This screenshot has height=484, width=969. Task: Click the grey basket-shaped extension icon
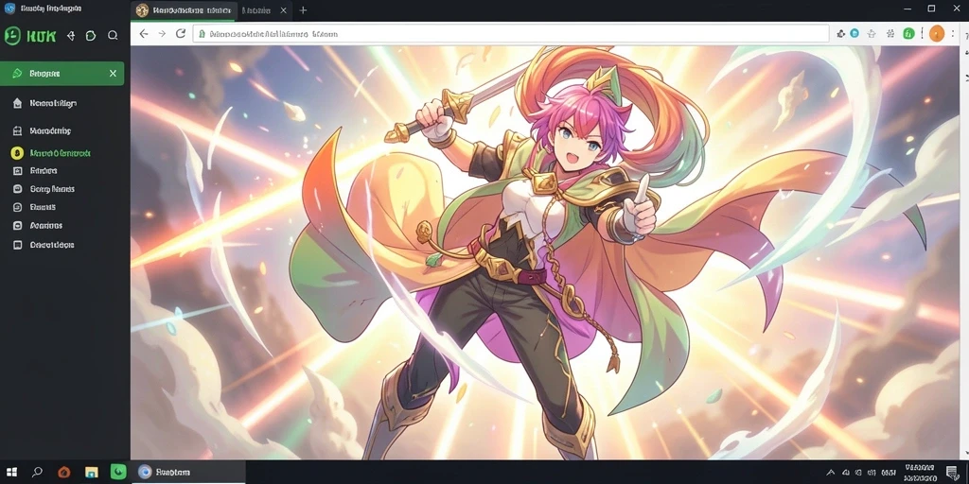[x=872, y=34]
